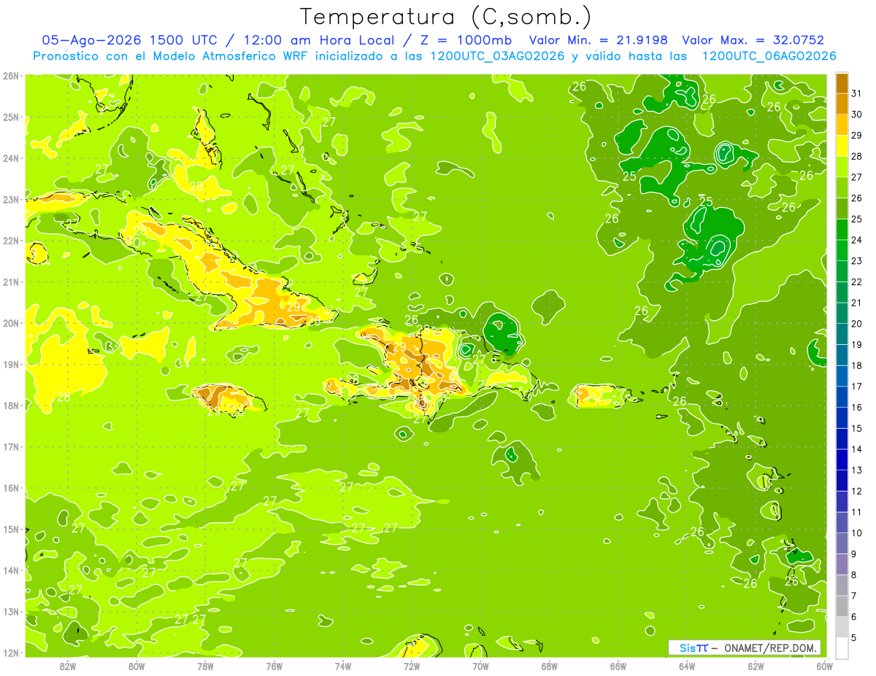Click the 21N latitude label
This screenshot has width=876, height=676.
coord(11,281)
